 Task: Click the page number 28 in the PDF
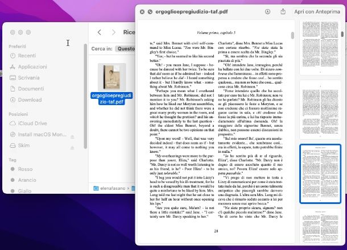[x=216, y=231]
